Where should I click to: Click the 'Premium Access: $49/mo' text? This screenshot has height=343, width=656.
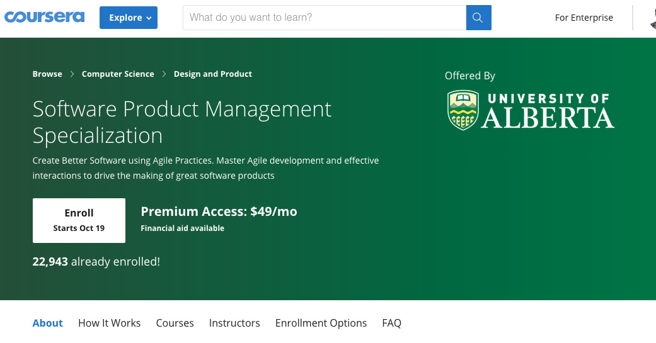coord(219,211)
